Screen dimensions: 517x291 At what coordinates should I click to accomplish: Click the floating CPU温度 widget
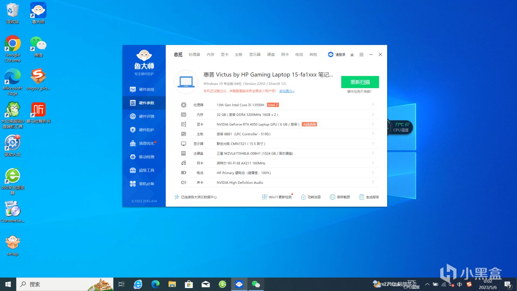401,127
